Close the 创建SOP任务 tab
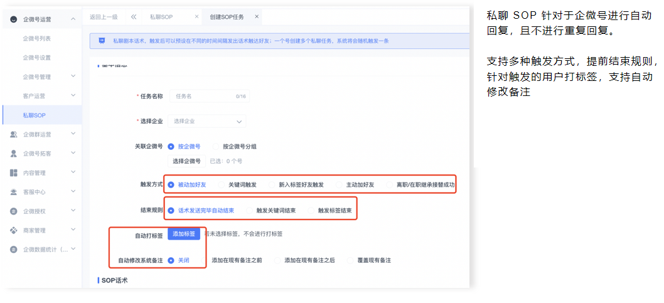664x303 pixels. click(257, 17)
